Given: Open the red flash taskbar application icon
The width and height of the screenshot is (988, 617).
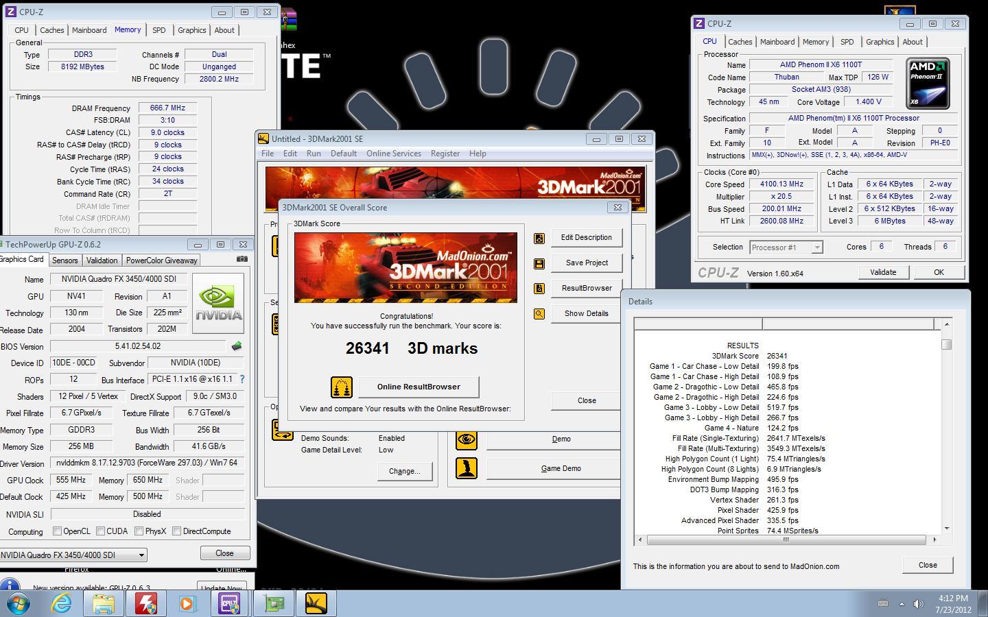Looking at the screenshot, I should (x=145, y=604).
